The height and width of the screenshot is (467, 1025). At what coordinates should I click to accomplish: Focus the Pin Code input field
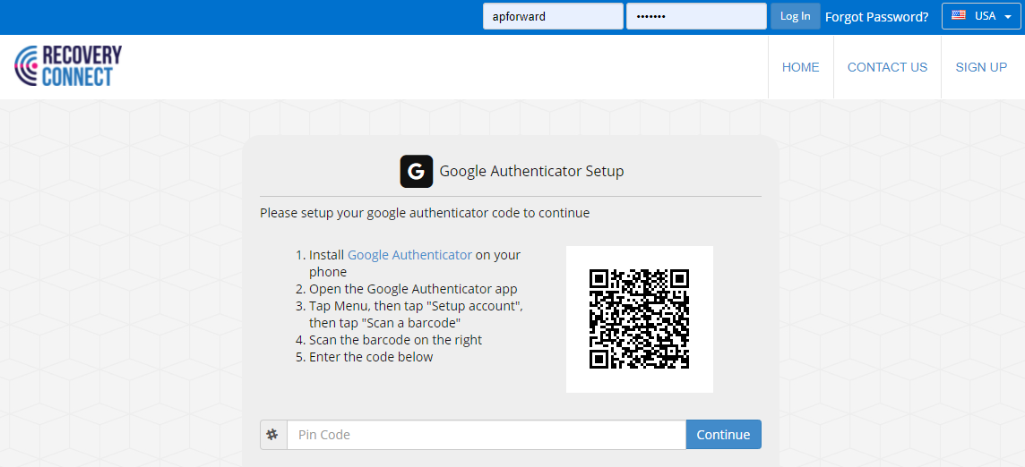point(487,434)
